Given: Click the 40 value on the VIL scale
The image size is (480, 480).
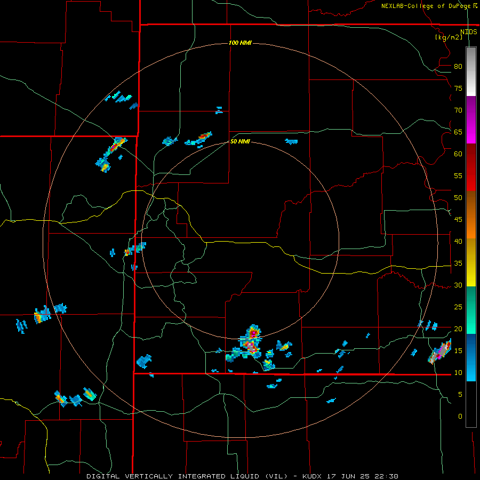Looking at the screenshot, I should click(x=458, y=241).
